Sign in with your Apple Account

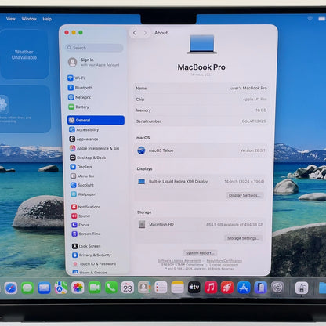[93, 62]
